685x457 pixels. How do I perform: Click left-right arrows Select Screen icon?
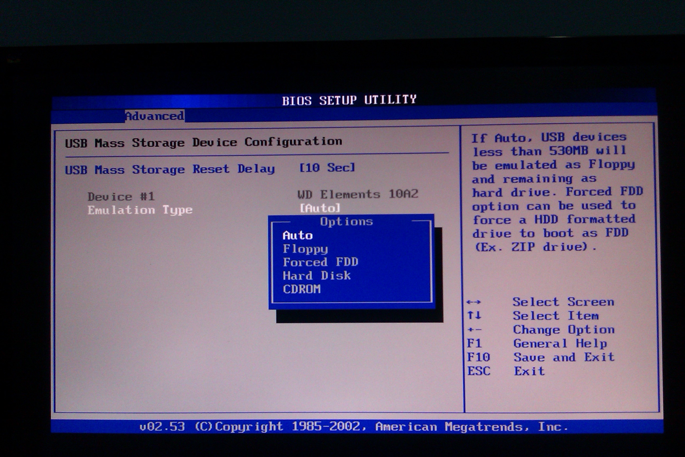tap(474, 302)
